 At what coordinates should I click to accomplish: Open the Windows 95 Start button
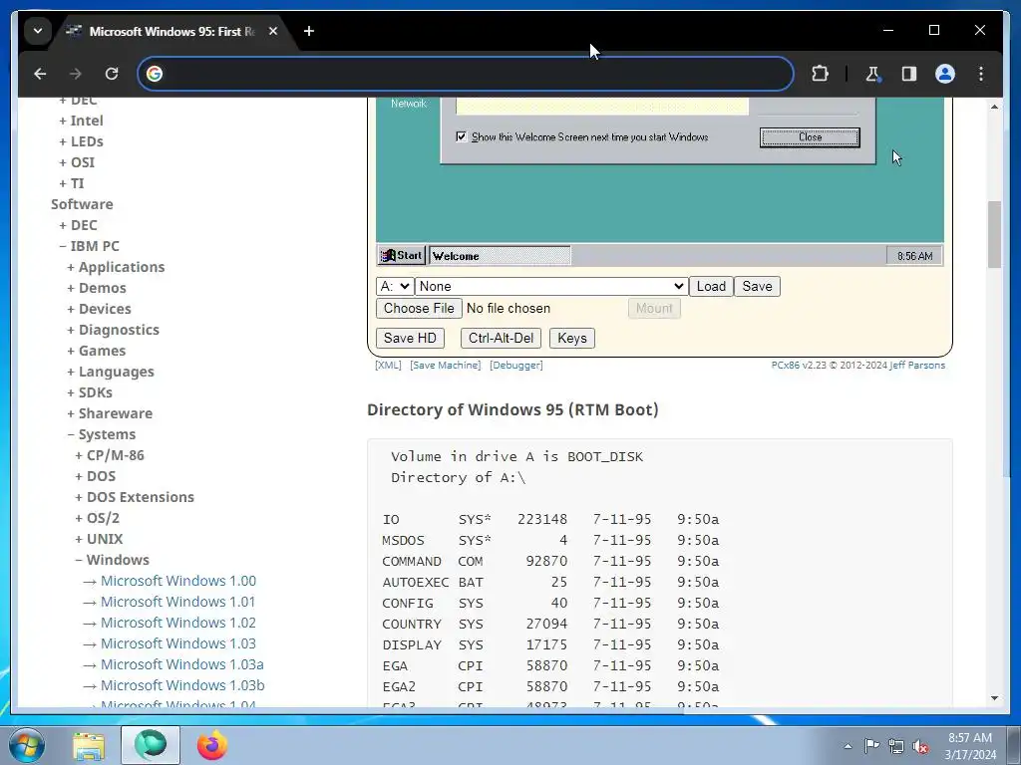(401, 256)
